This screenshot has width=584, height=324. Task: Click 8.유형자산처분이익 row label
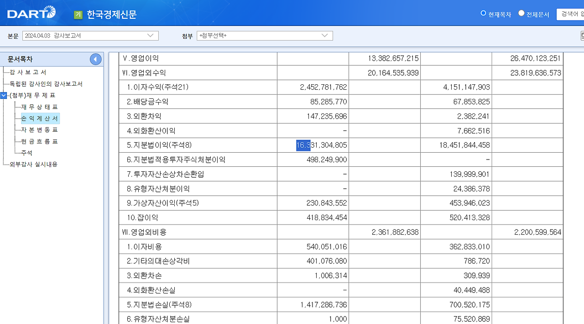158,189
